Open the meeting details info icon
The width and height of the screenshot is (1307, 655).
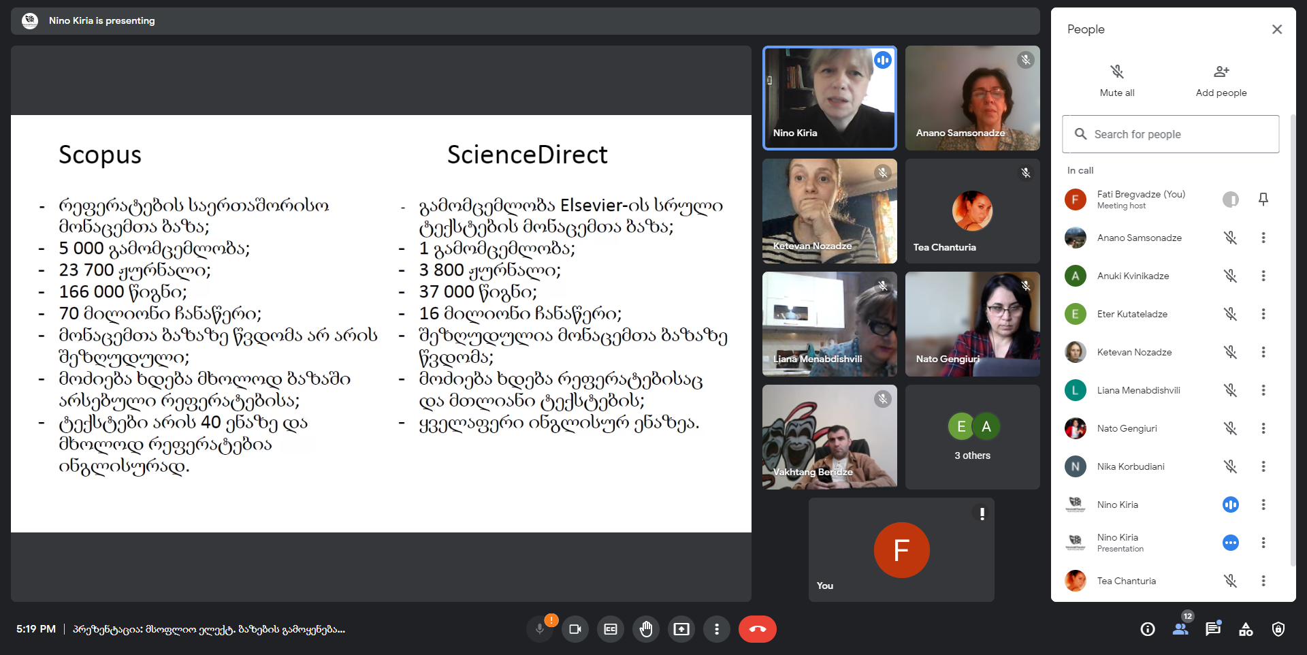tap(1148, 629)
